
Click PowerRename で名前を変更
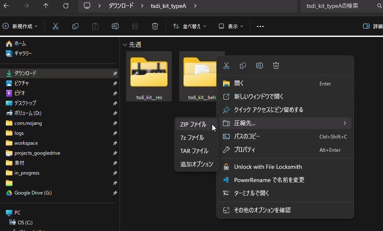269,180
